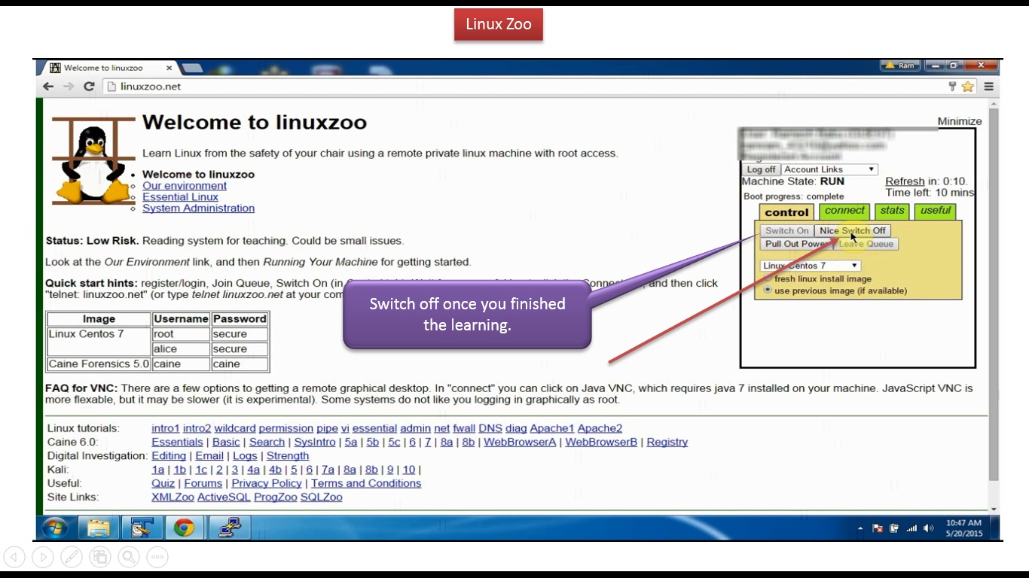The height and width of the screenshot is (578, 1029).
Task: Click the key icon in the address bar
Action: click(953, 87)
